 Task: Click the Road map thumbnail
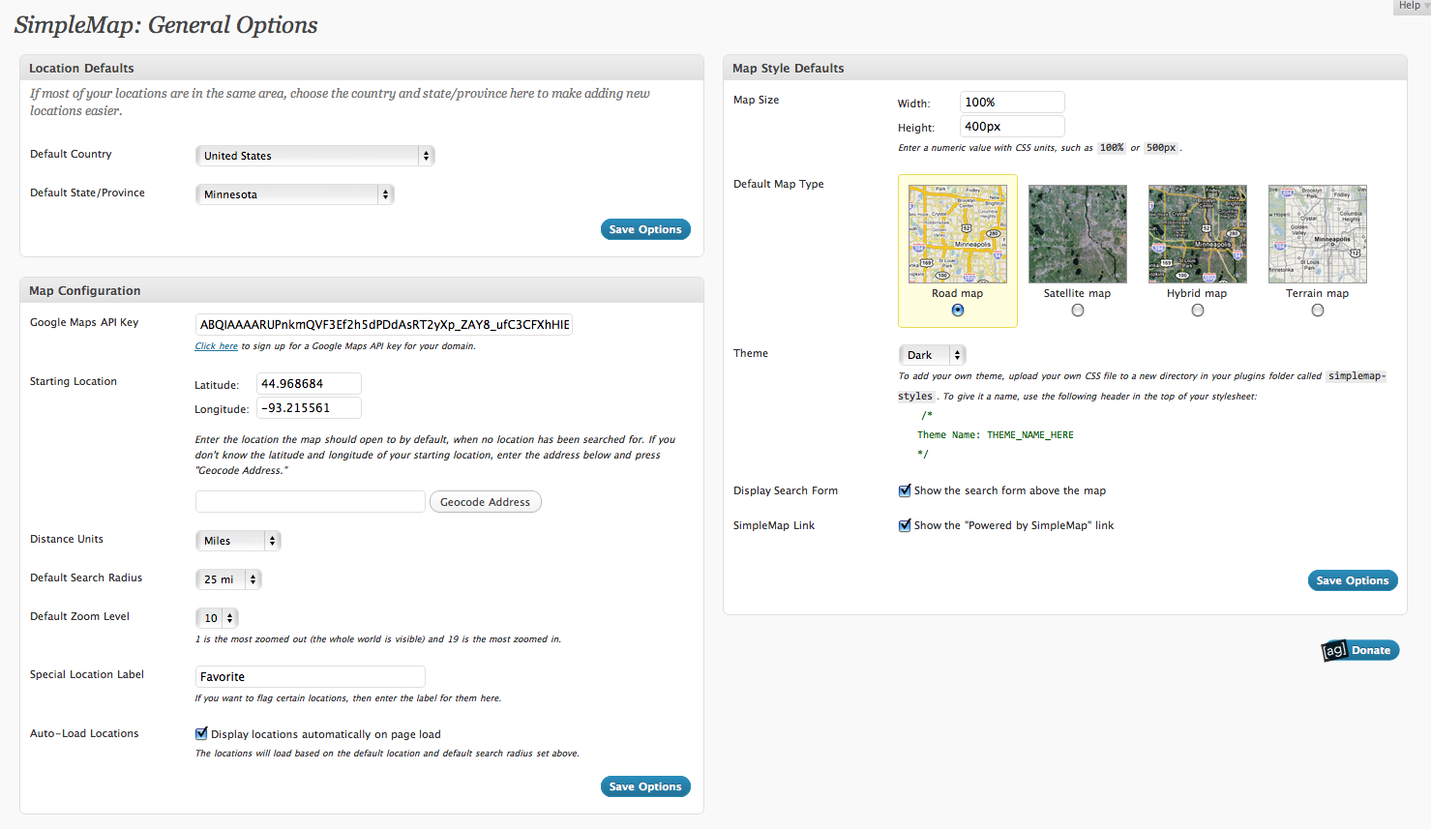click(958, 234)
